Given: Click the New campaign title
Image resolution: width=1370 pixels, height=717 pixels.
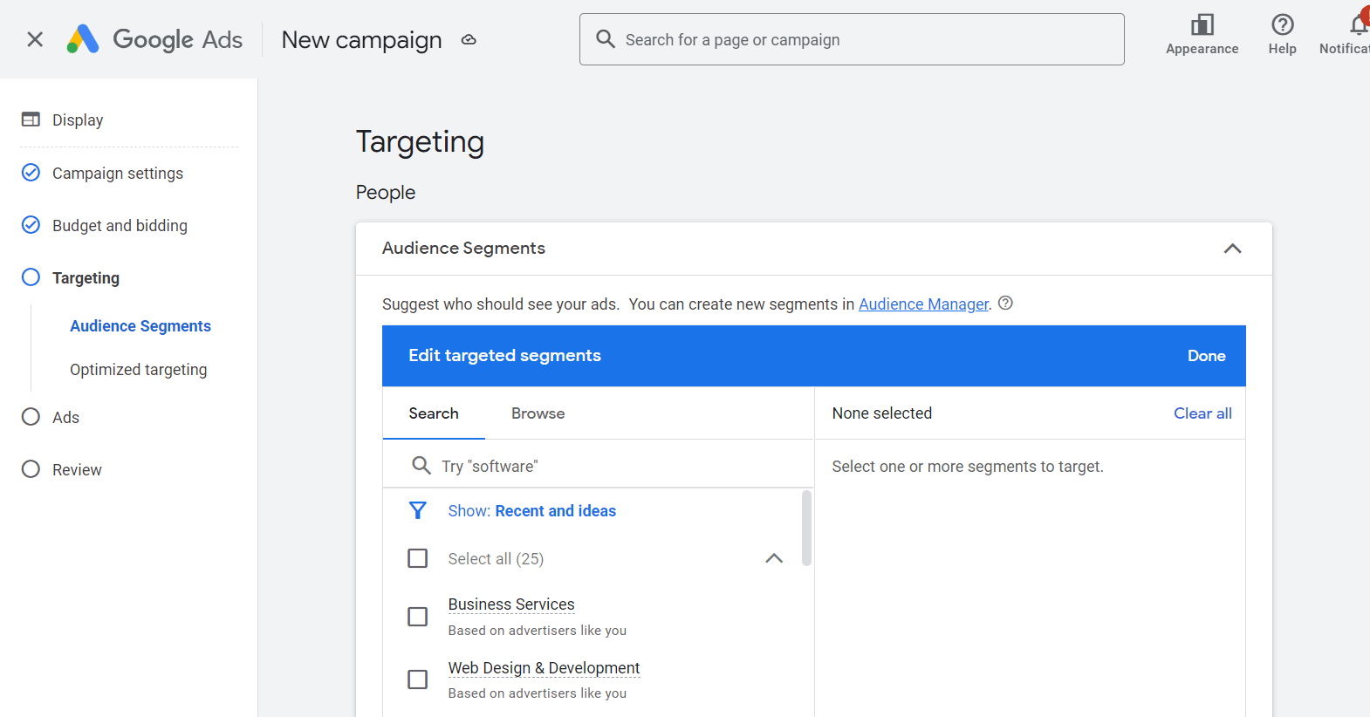Looking at the screenshot, I should pos(361,39).
